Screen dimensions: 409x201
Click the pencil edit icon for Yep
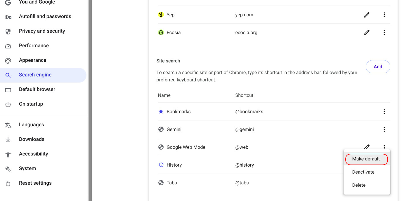[x=367, y=15]
